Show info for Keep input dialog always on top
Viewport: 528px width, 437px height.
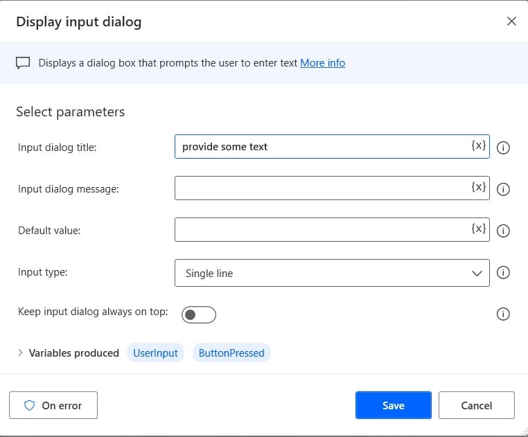503,314
